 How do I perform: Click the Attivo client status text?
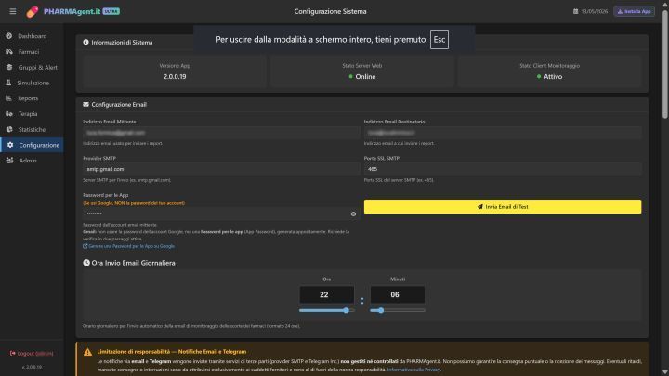coord(553,77)
